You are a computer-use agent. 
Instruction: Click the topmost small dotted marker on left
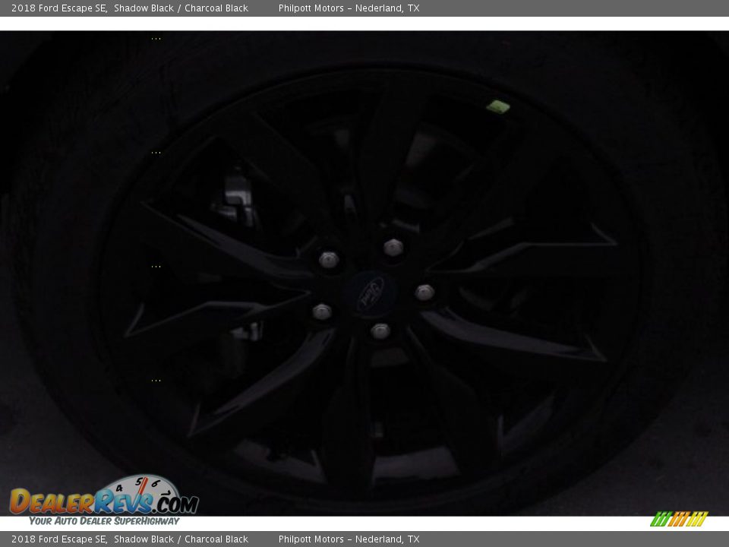(x=156, y=38)
